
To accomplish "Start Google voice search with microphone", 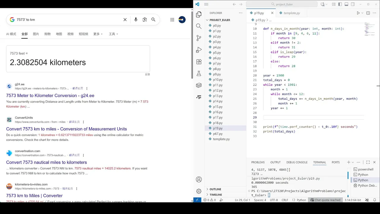I will click(x=136, y=20).
